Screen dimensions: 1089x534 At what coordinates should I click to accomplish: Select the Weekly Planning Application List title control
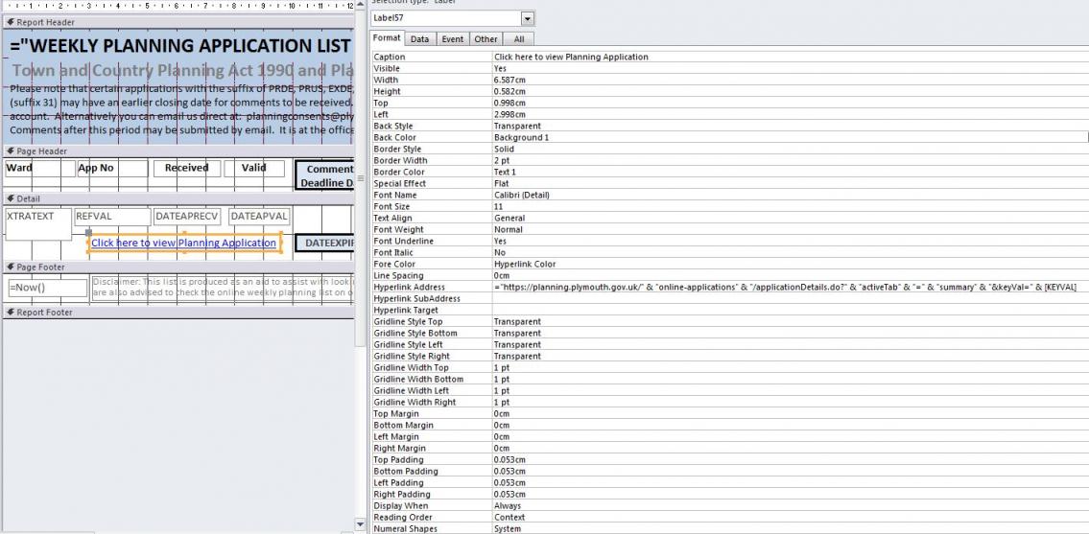click(x=180, y=46)
